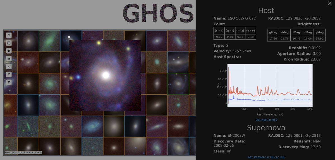Open the help question-mark button
335x160 pixels.
pyautogui.click(x=9, y=35)
